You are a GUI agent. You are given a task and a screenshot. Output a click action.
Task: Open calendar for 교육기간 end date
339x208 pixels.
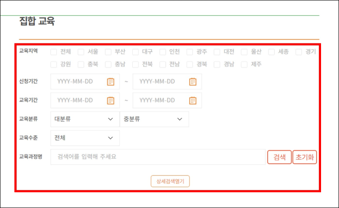193,101
